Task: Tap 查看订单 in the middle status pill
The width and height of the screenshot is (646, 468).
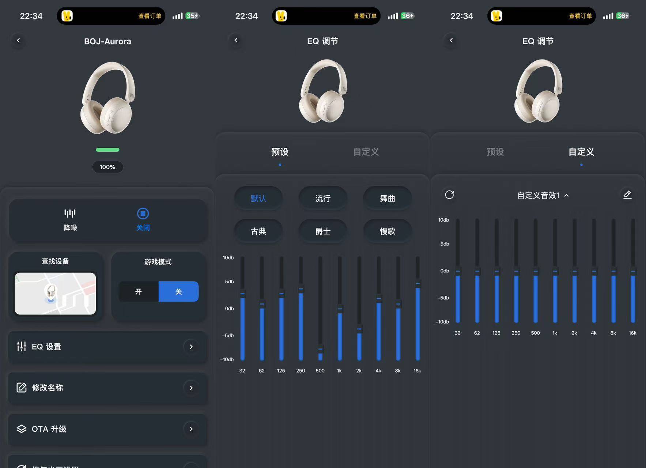Action: click(365, 16)
